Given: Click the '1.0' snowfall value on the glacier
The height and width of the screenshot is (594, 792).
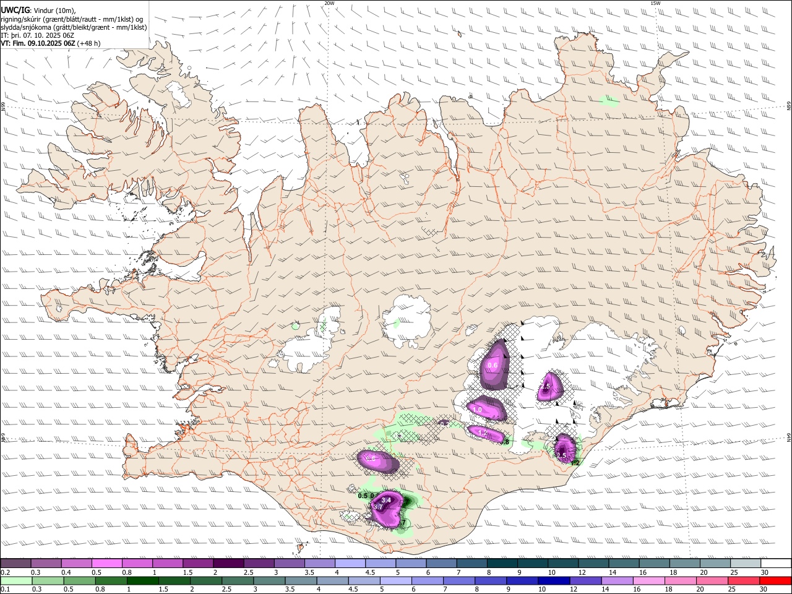Looking at the screenshot, I should click(478, 410).
